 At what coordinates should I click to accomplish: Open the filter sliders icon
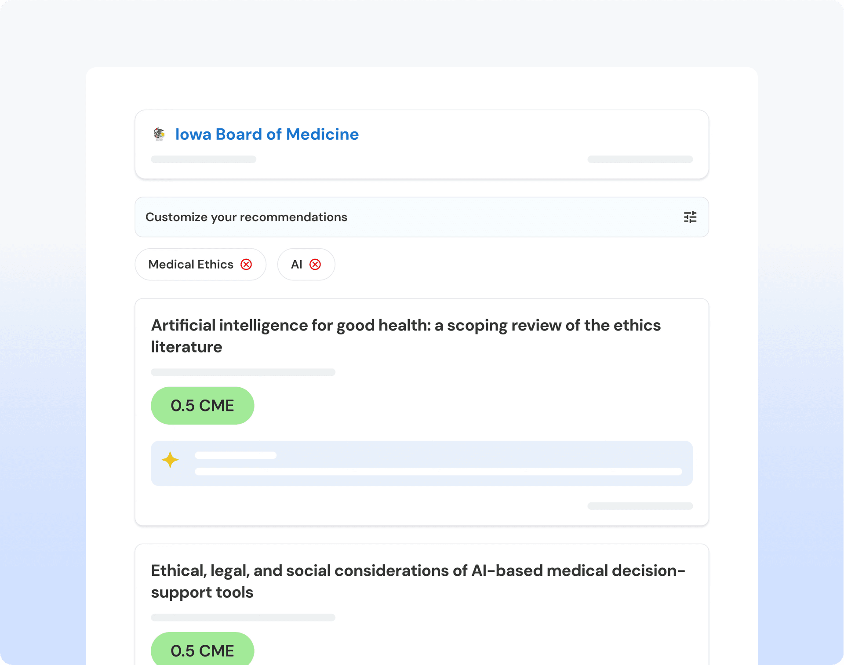tap(690, 217)
